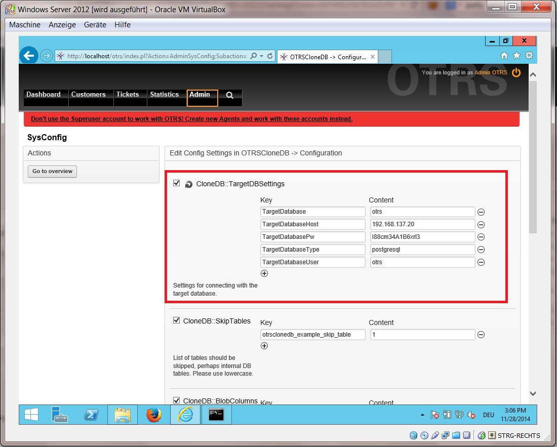Open the command prompt from the taskbar
Viewport: 557px width, 447px height.
tap(216, 414)
